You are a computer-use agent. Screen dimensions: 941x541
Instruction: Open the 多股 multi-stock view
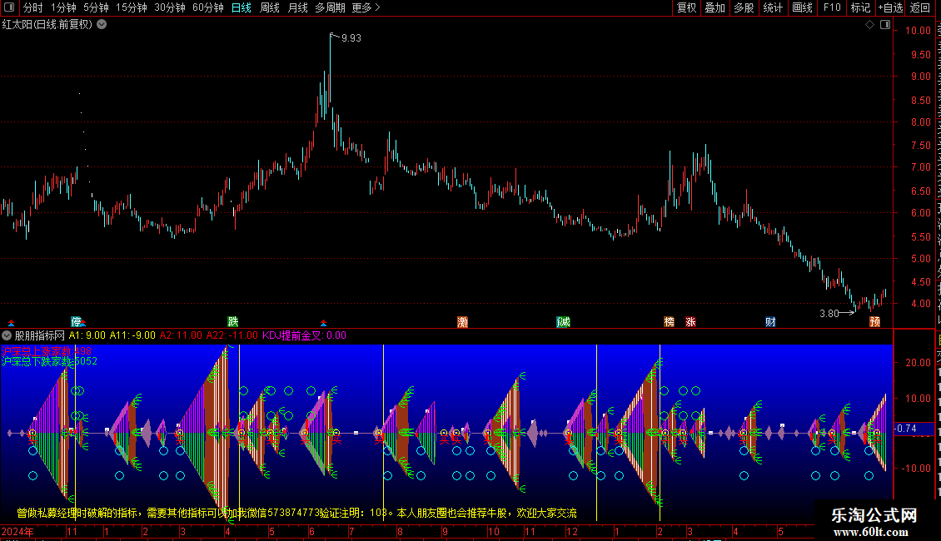coord(744,7)
